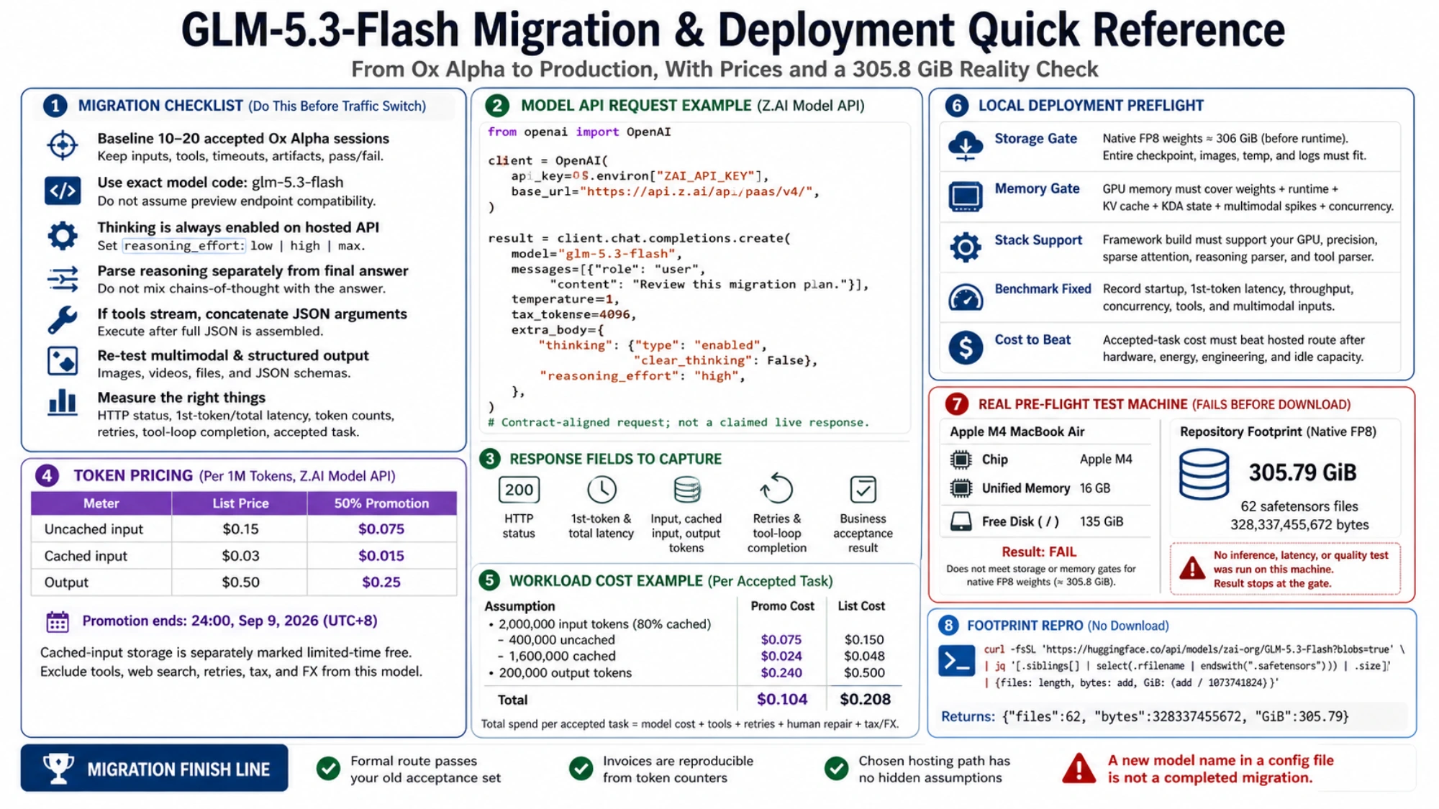Click the bar chart icon beside Measure the right things
Screen dimensions: 1439x809
click(63, 403)
